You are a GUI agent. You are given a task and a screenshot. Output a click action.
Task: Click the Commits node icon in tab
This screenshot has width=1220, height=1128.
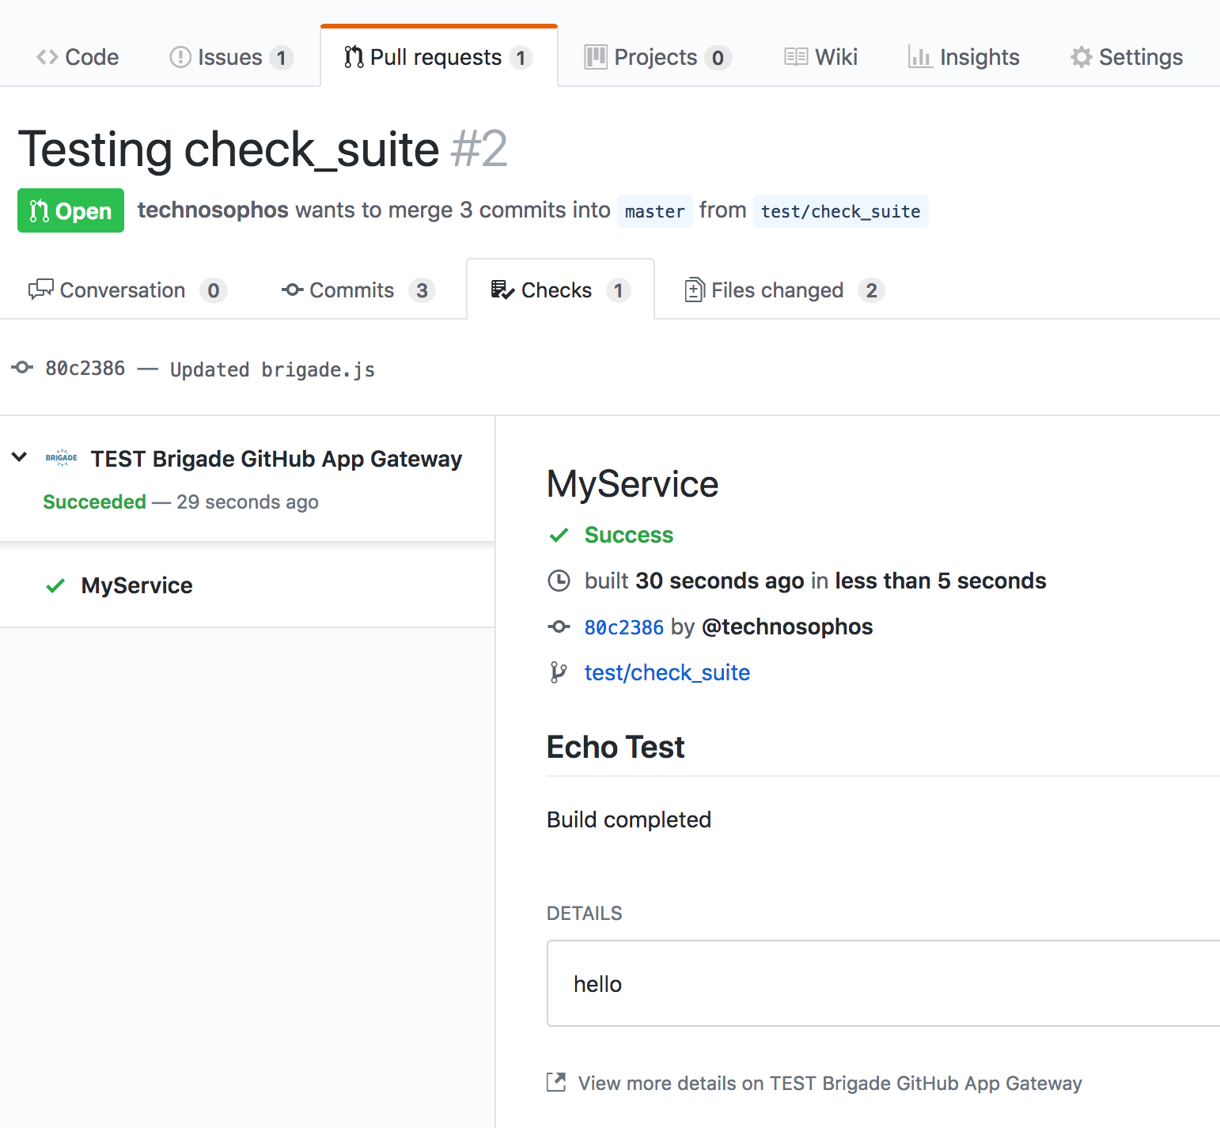coord(292,290)
